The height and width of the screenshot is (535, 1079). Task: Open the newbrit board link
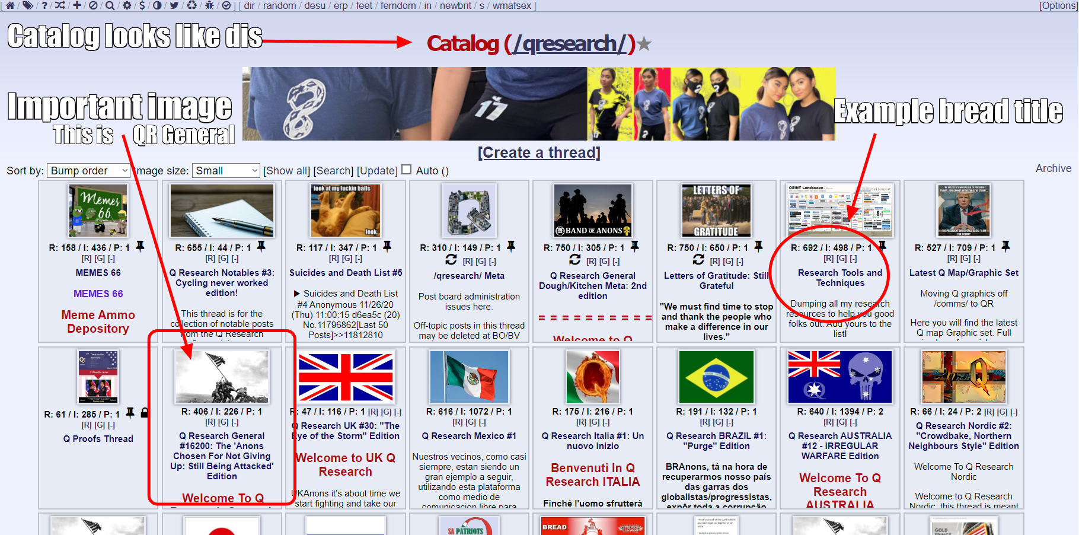click(x=455, y=5)
